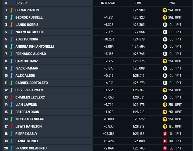The width and height of the screenshot is (193, 151).
Task: Click Max Verstappen's hard tyre icon
Action: coord(164,32)
